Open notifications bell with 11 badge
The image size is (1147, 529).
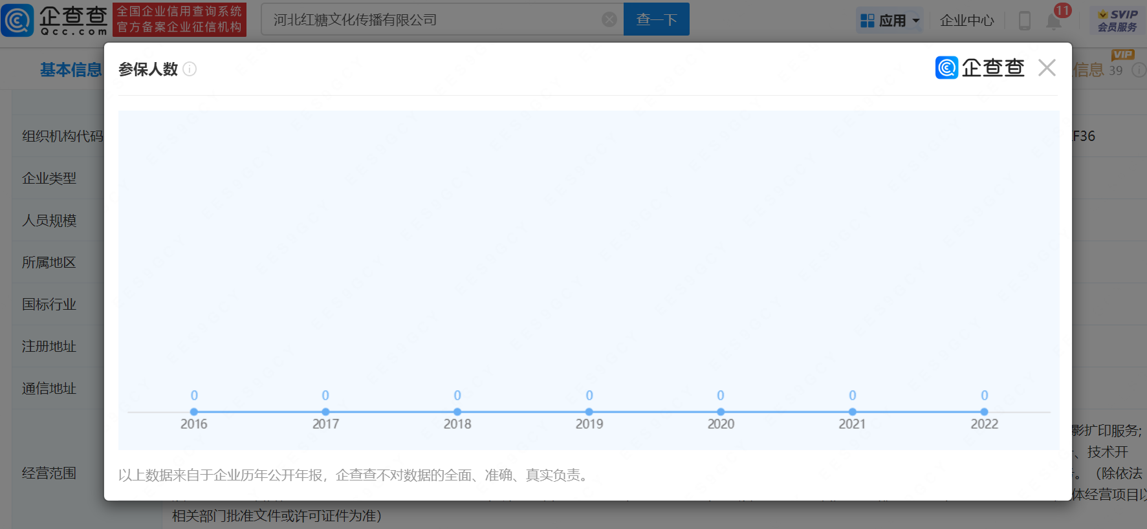coord(1054,21)
